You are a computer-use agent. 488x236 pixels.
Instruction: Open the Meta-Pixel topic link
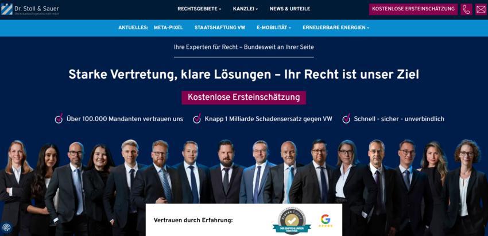[x=168, y=28]
